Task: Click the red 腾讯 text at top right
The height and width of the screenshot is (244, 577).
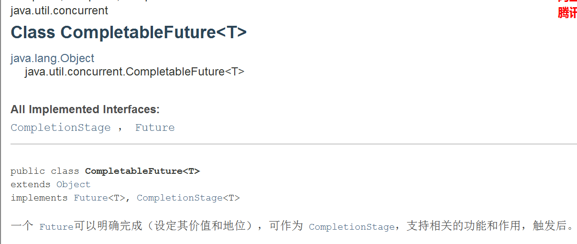Action: pyautogui.click(x=567, y=13)
